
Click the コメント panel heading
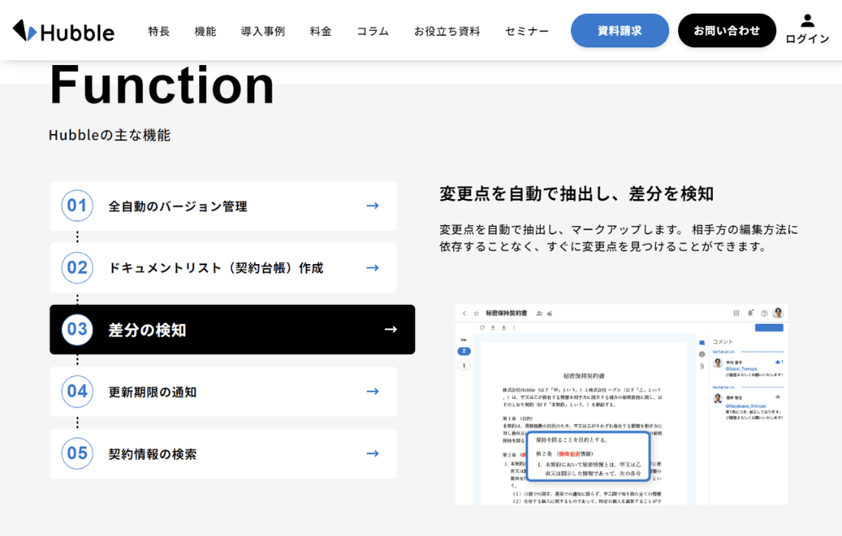coord(723,342)
